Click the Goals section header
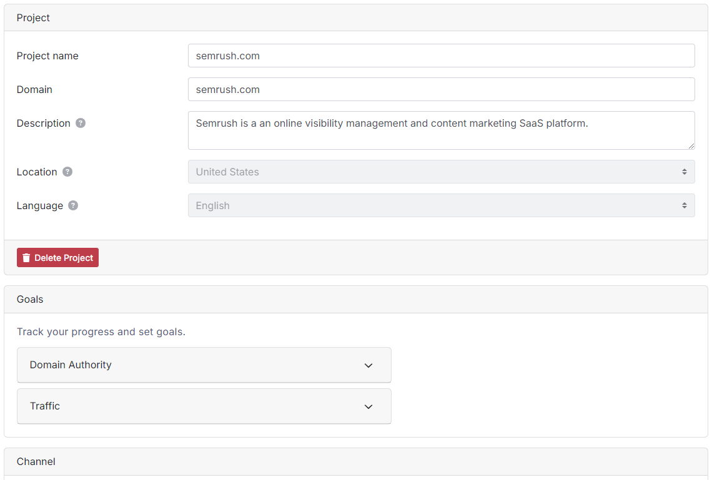 coord(30,299)
